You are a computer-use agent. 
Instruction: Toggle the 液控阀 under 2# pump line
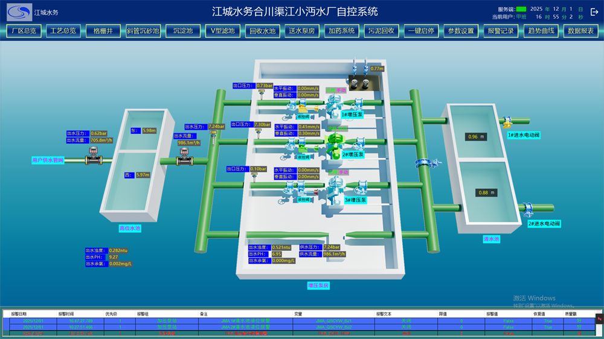click(x=303, y=157)
